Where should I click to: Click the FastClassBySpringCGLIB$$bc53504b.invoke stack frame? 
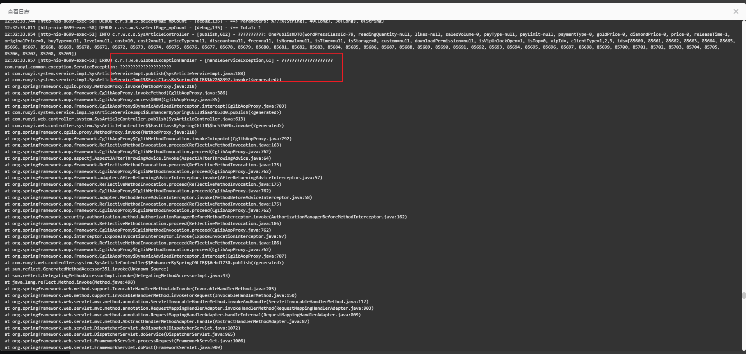[x=144, y=126]
